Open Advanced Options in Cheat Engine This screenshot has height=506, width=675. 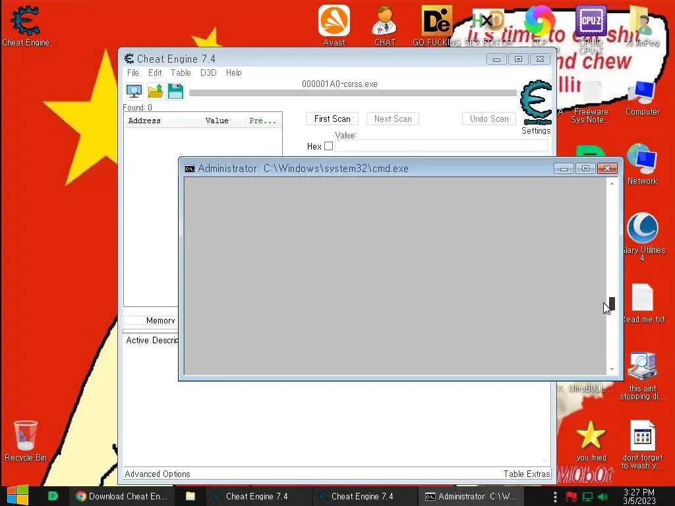[x=158, y=474]
